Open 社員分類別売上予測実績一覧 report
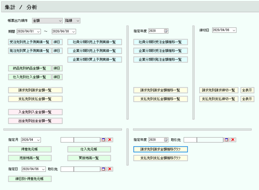259x190 pixels. [95, 42]
